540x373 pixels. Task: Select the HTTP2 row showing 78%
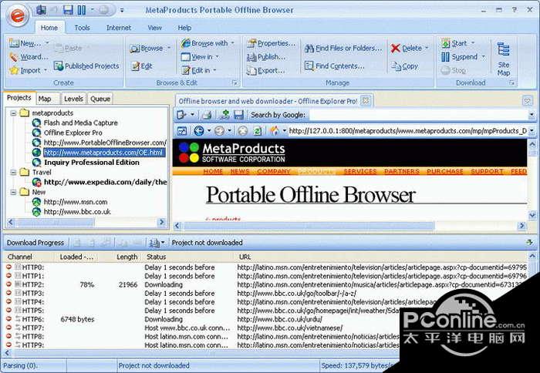pos(265,284)
